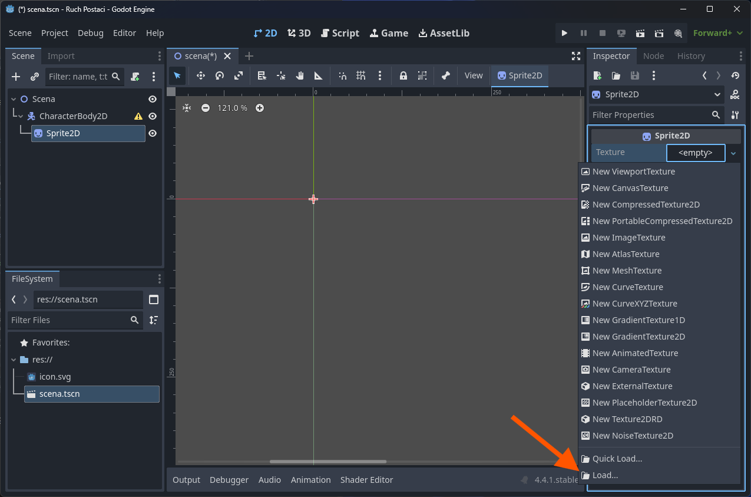Open the remote deploy options
Image resolution: width=751 pixels, height=497 pixels.
click(621, 33)
